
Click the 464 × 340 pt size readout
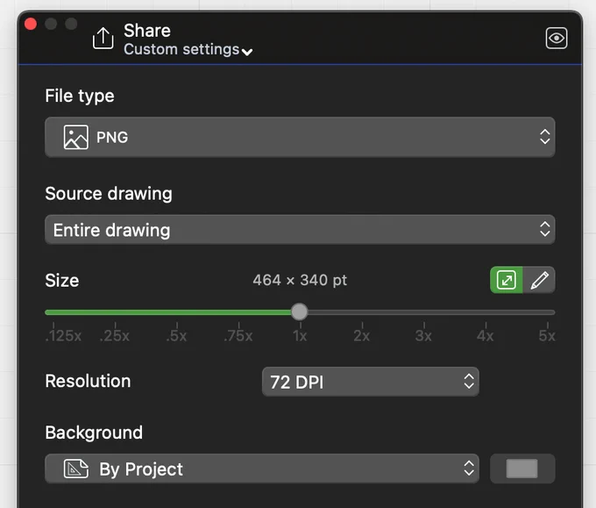pyautogui.click(x=300, y=281)
